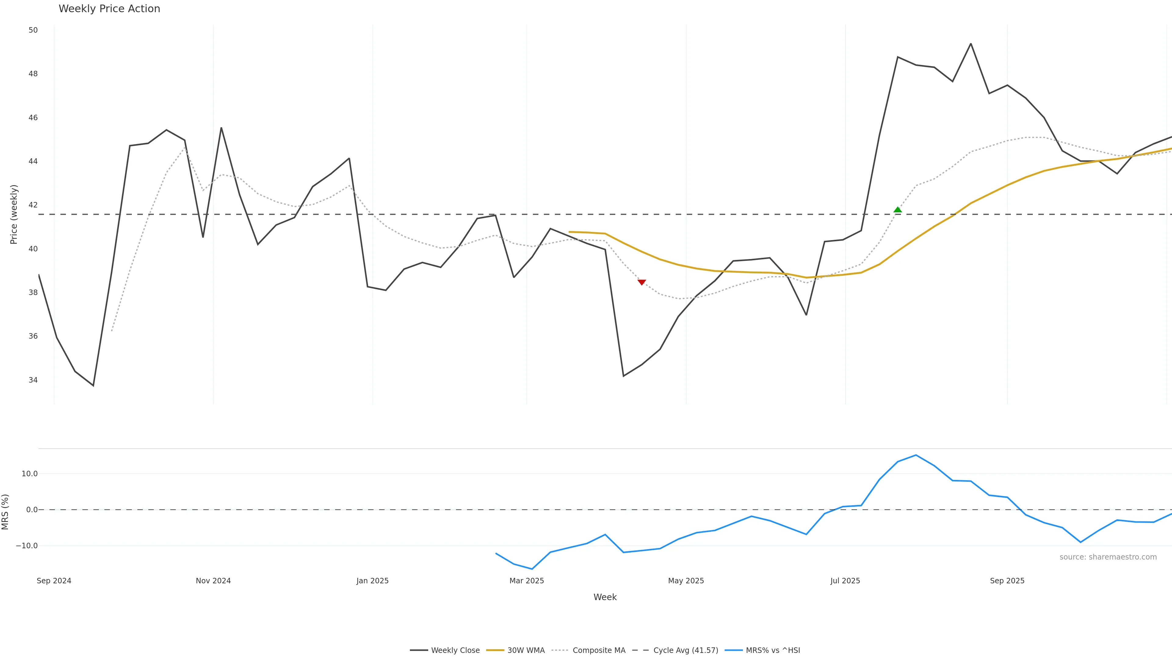This screenshot has width=1172, height=659.
Task: Click the MRS (%) y-axis title
Action: coord(5,512)
